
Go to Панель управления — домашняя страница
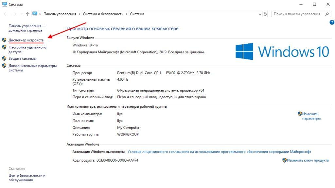tap(27, 28)
